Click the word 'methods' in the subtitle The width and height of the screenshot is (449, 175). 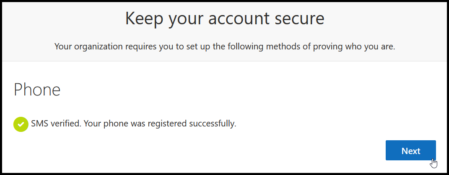[x=283, y=46]
